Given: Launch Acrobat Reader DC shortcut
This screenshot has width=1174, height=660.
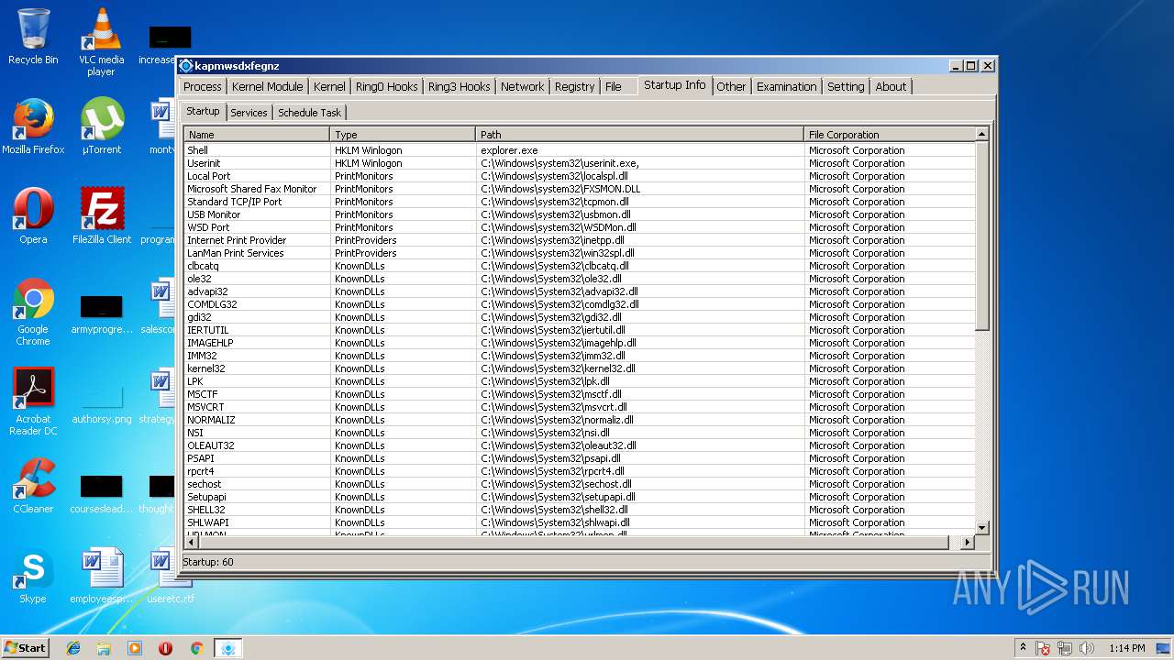Looking at the screenshot, I should pyautogui.click(x=33, y=401).
